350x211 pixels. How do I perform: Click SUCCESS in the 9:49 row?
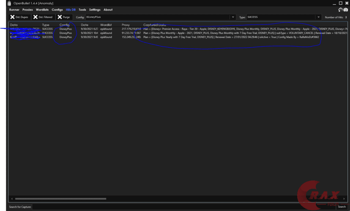pyautogui.click(x=47, y=37)
